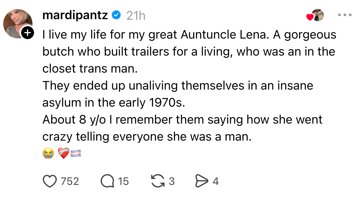Click the 21h timestamp
The image size is (360, 197).
pyautogui.click(x=136, y=16)
